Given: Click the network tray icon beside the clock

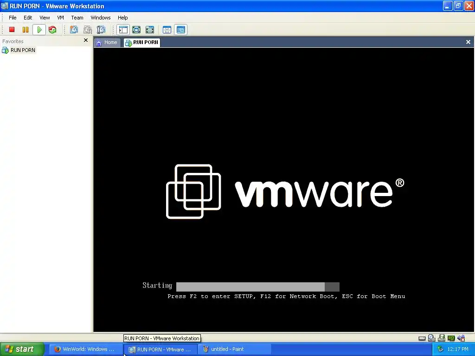Looking at the screenshot, I should click(x=440, y=349).
